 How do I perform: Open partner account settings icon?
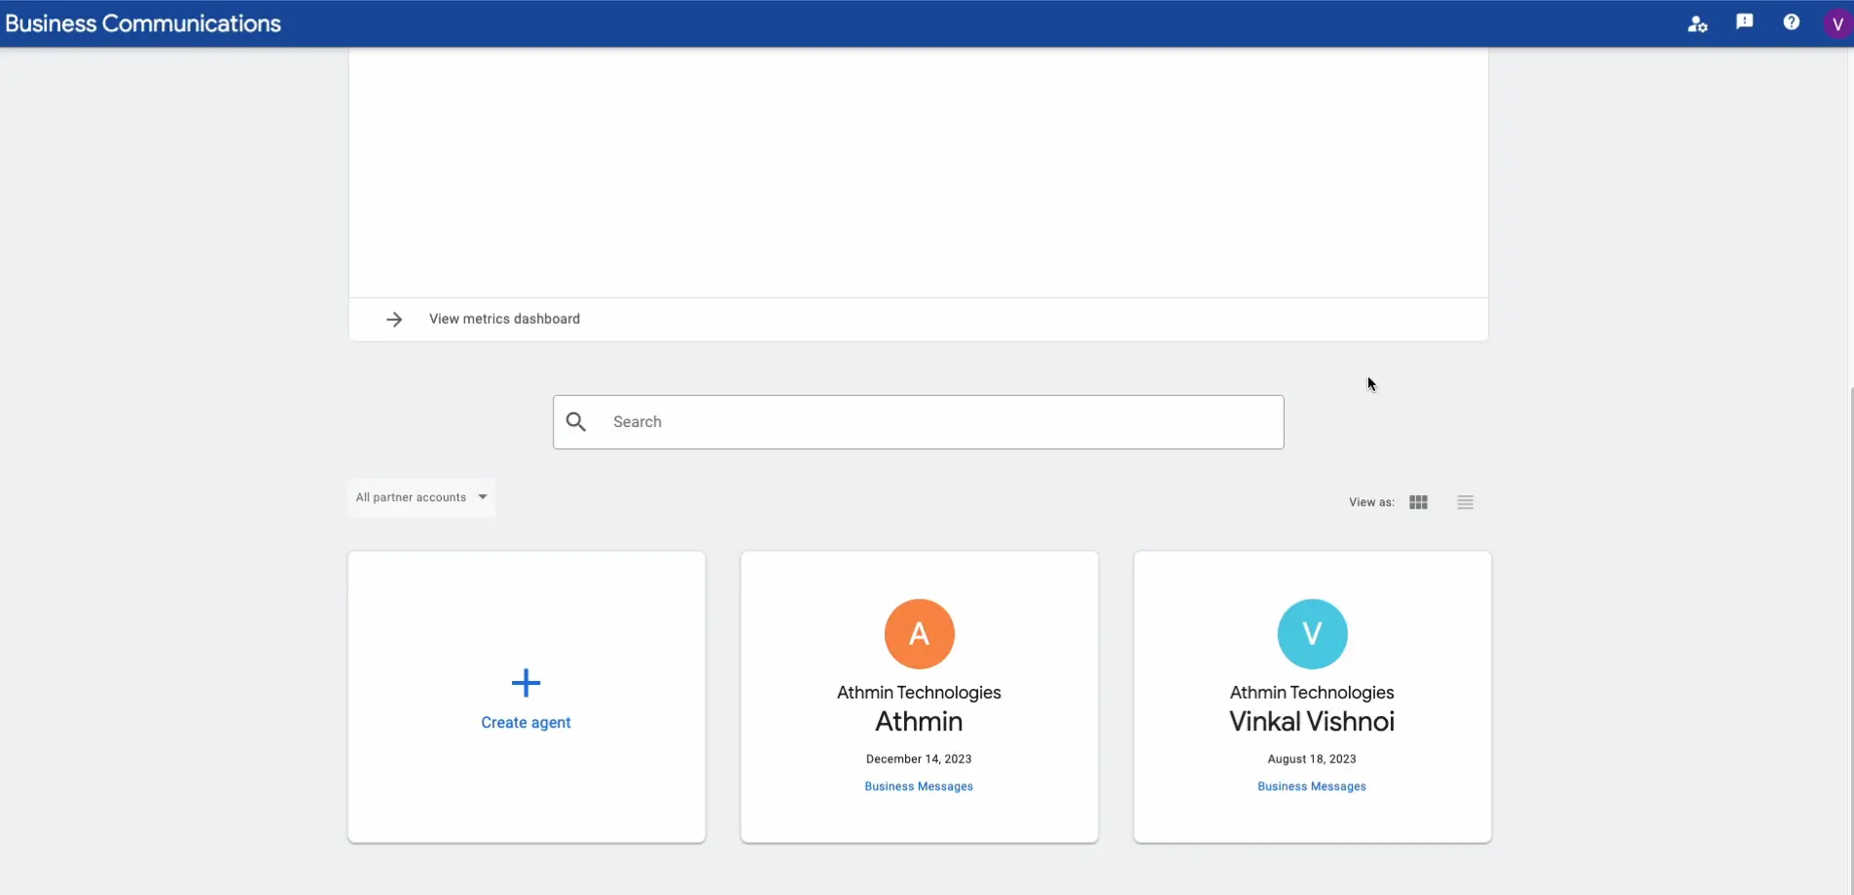tap(1697, 23)
